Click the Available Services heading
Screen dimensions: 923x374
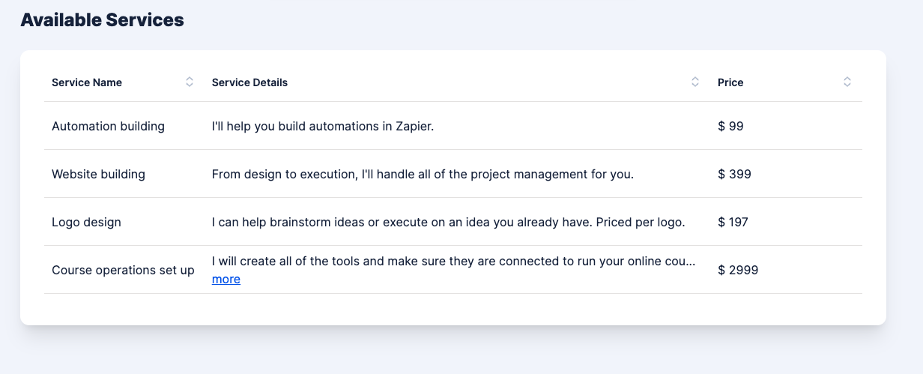point(102,20)
